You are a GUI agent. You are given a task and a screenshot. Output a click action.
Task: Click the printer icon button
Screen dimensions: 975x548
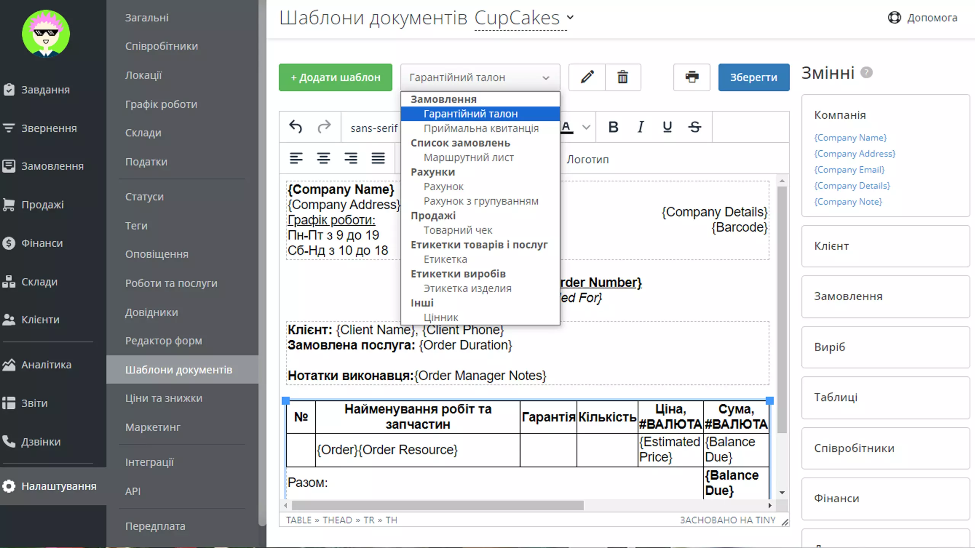[x=692, y=77]
